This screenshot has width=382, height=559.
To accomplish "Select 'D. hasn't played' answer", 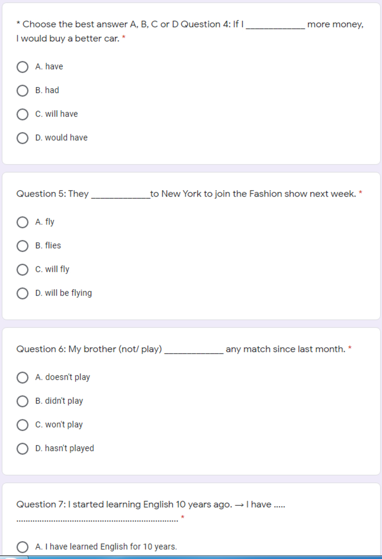I will pyautogui.click(x=22, y=448).
